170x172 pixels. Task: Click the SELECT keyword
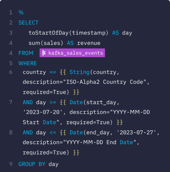tap(28, 23)
